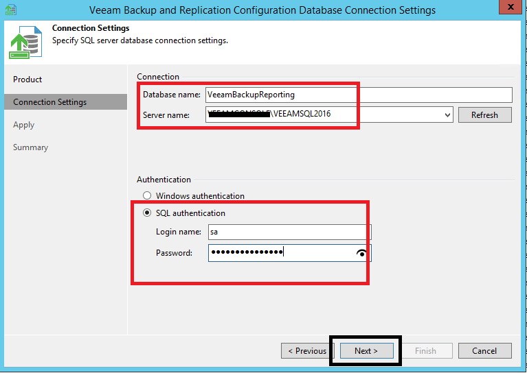
Task: Select Windows authentication radio button
Action: tap(147, 195)
